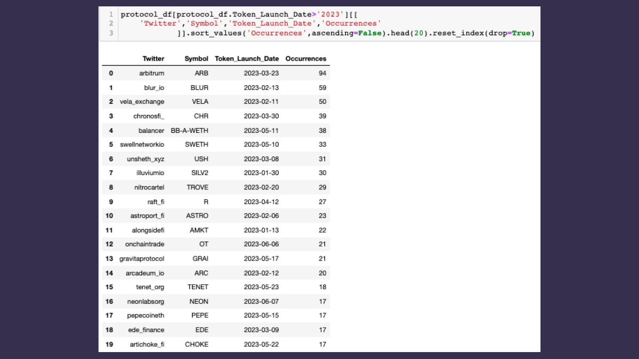Image resolution: width=639 pixels, height=359 pixels.
Task: Select the arbitrum cell
Action: pos(152,73)
